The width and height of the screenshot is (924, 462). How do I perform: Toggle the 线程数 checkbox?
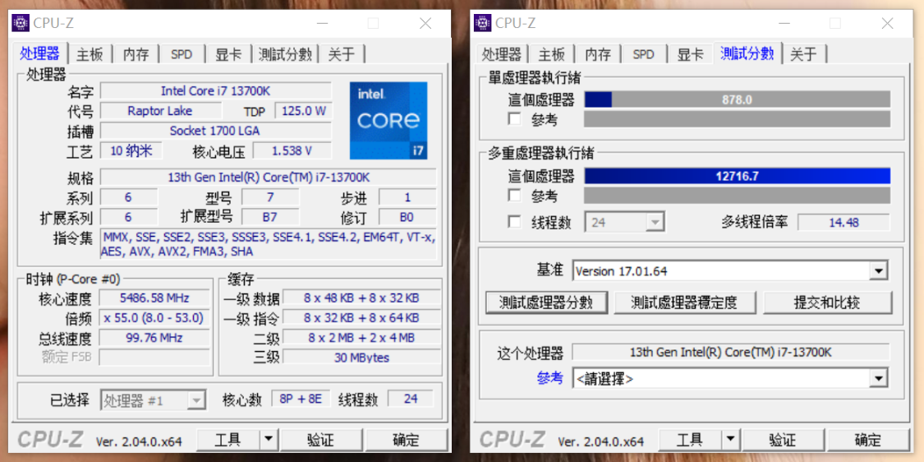(x=514, y=222)
